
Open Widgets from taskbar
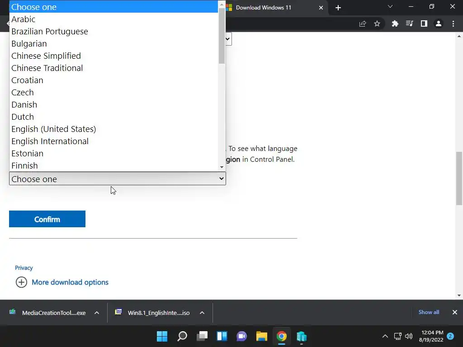click(222, 336)
